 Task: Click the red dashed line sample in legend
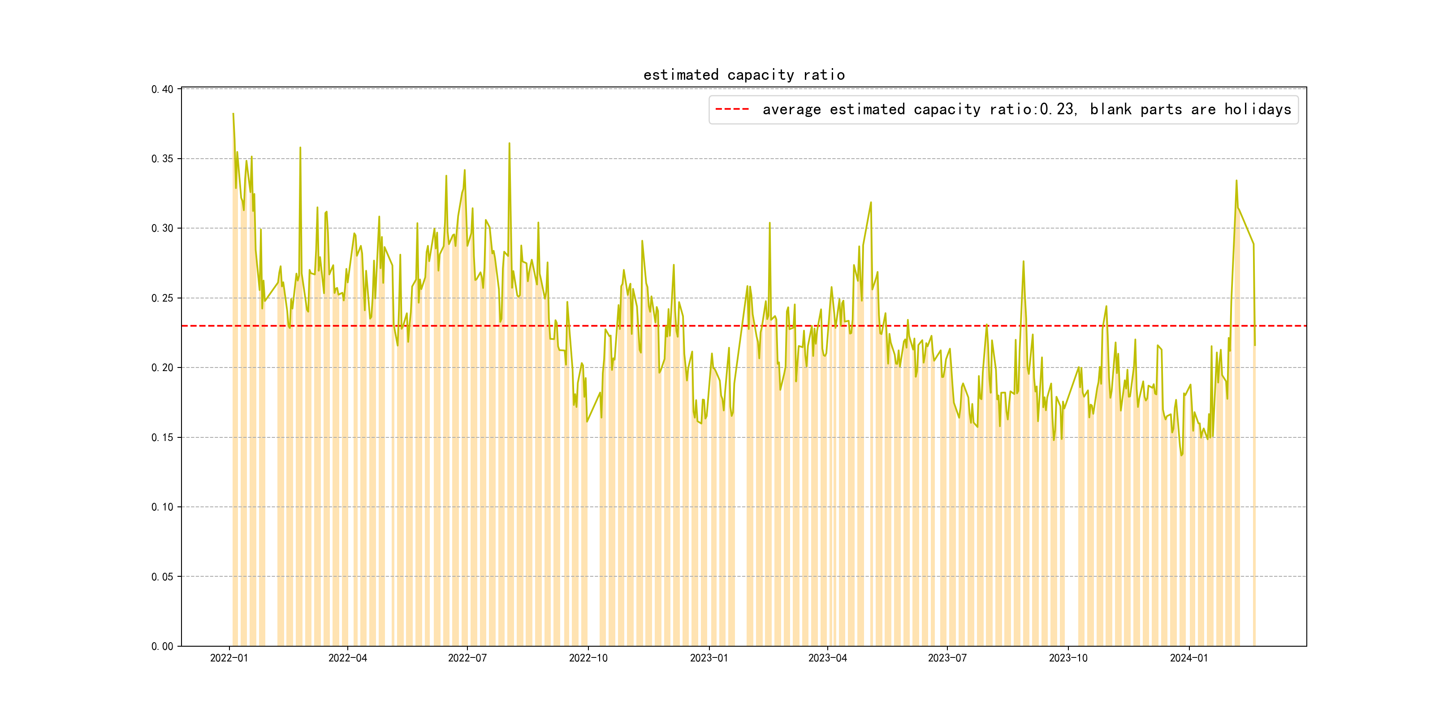[x=732, y=109]
